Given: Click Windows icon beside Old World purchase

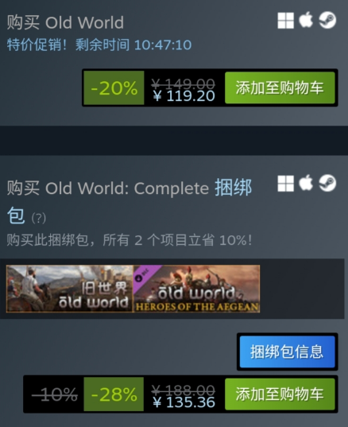Looking at the screenshot, I should coord(285,21).
